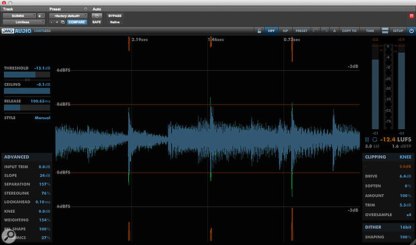Click the DRIVE 6.4dB value
The height and width of the screenshot is (245, 416).
(x=405, y=176)
